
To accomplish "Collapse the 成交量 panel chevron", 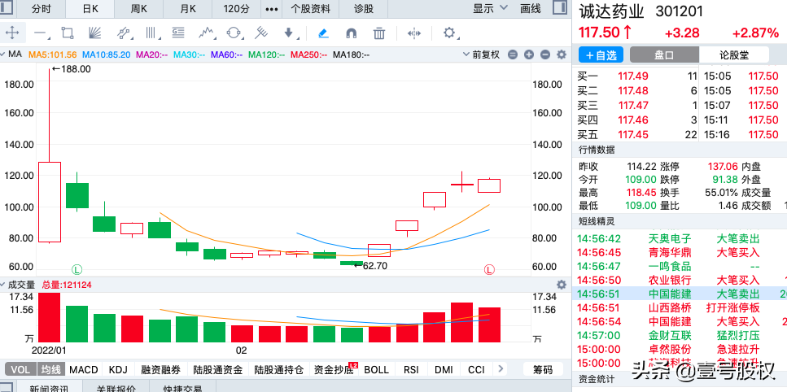I will [x=3, y=284].
